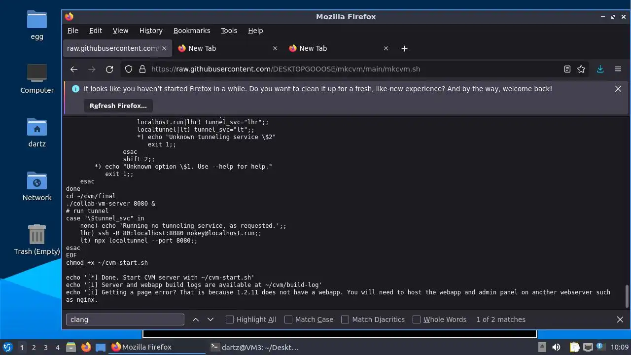Click the find bar search field
This screenshot has width=631, height=355.
tap(125, 319)
